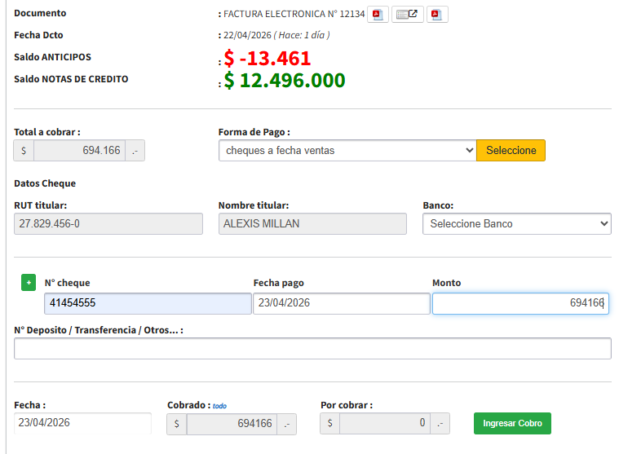
Task: Open the Forma de Pago dropdown
Action: pyautogui.click(x=347, y=151)
